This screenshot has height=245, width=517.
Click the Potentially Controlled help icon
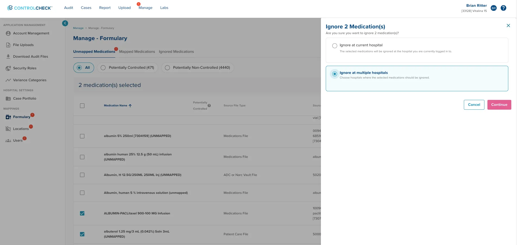[x=209, y=106]
